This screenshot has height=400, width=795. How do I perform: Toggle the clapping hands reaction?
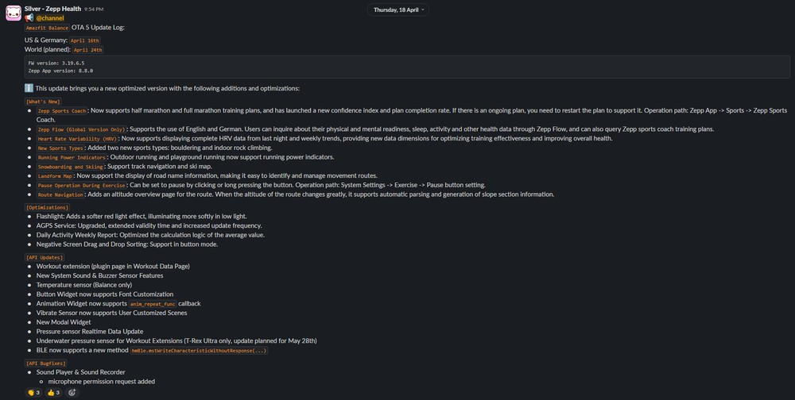[x=33, y=392]
